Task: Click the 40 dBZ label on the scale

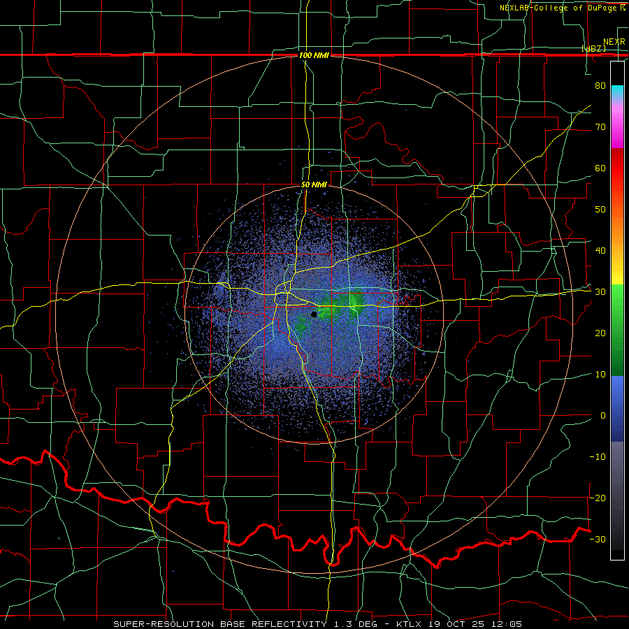Action: (600, 251)
